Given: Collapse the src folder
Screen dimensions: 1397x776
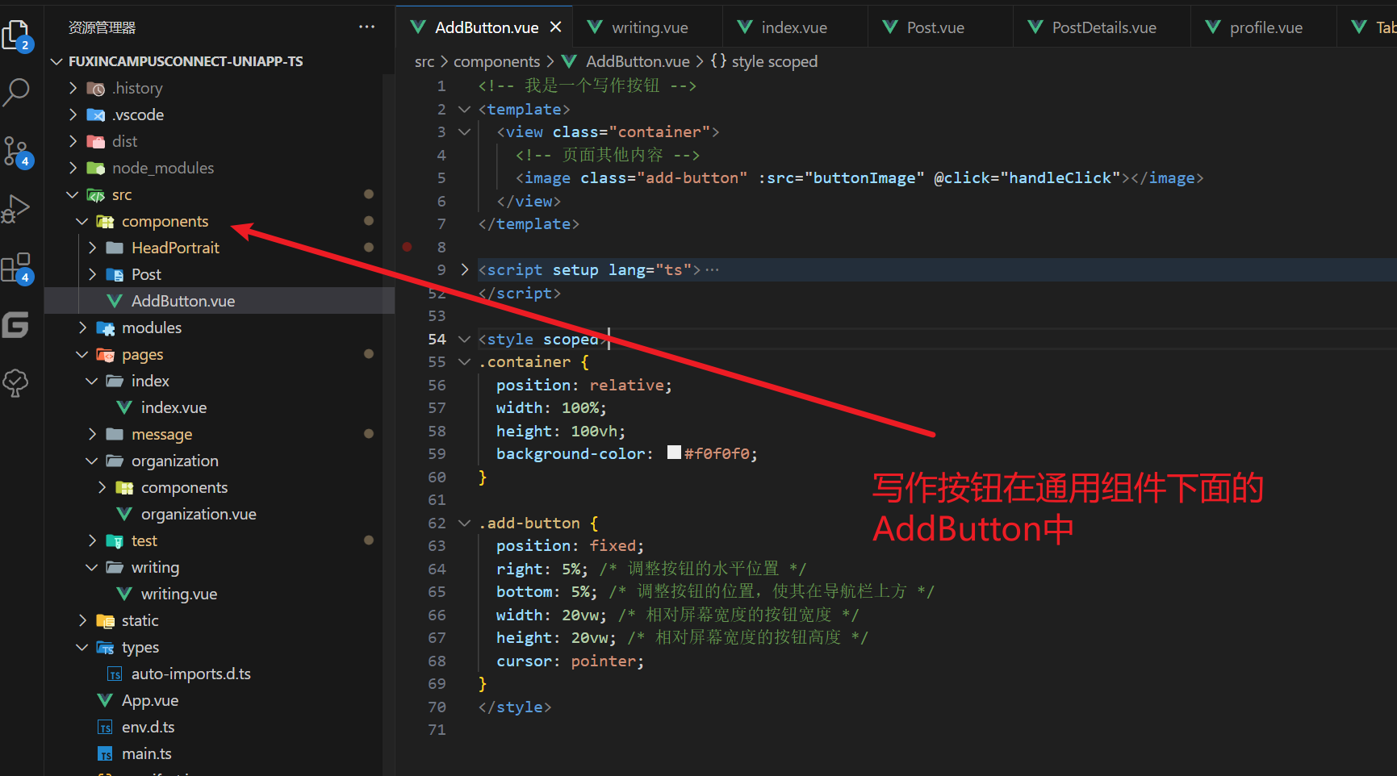Looking at the screenshot, I should (73, 194).
